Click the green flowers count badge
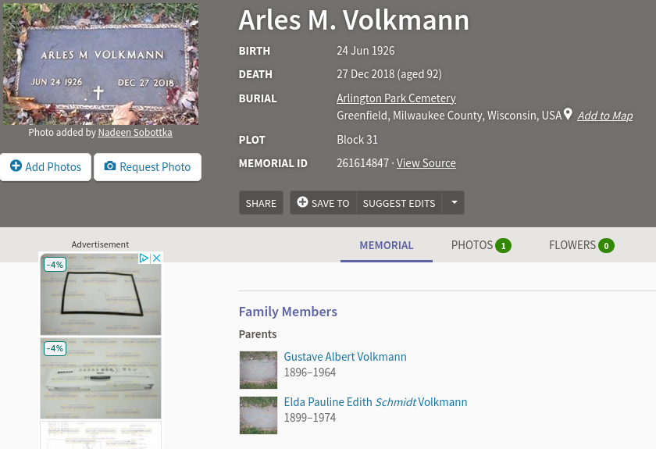The height and width of the screenshot is (449, 656). coord(606,245)
